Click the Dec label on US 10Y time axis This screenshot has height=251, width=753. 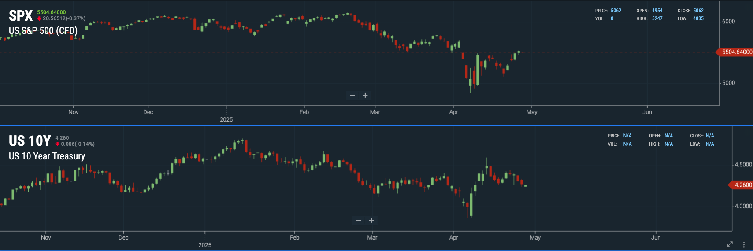tap(123, 237)
